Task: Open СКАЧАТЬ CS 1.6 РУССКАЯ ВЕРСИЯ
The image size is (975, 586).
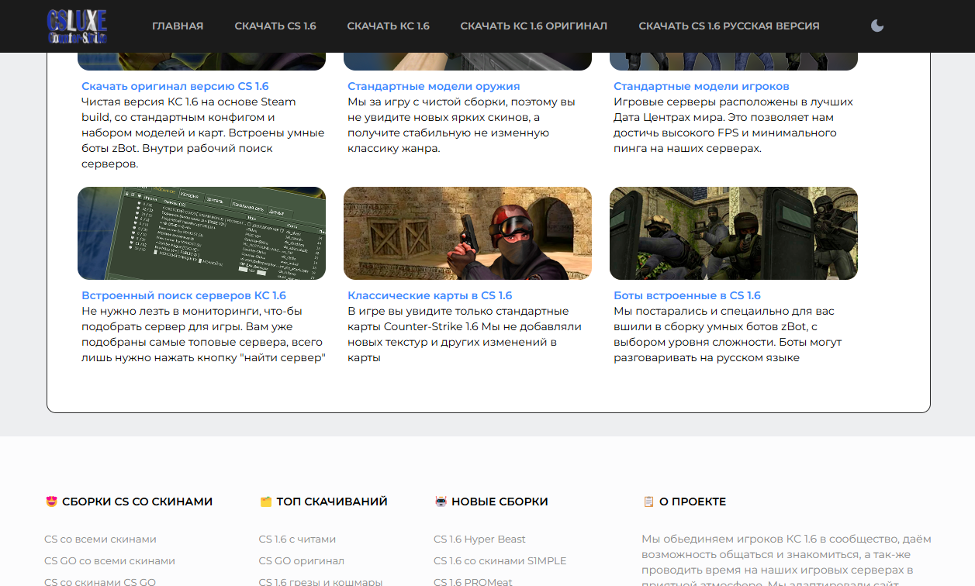Action: tap(728, 26)
